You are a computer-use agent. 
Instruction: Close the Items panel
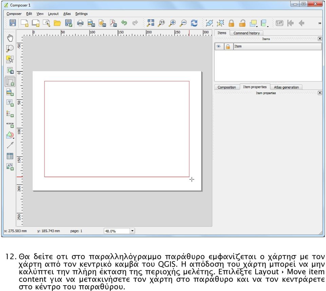coord(320,39)
